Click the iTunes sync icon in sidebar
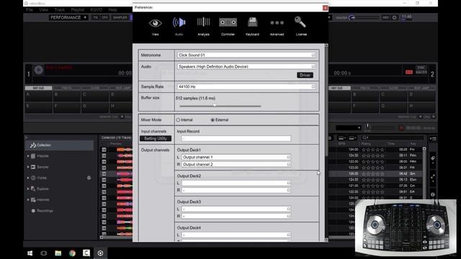The image size is (461, 259). 89,178
